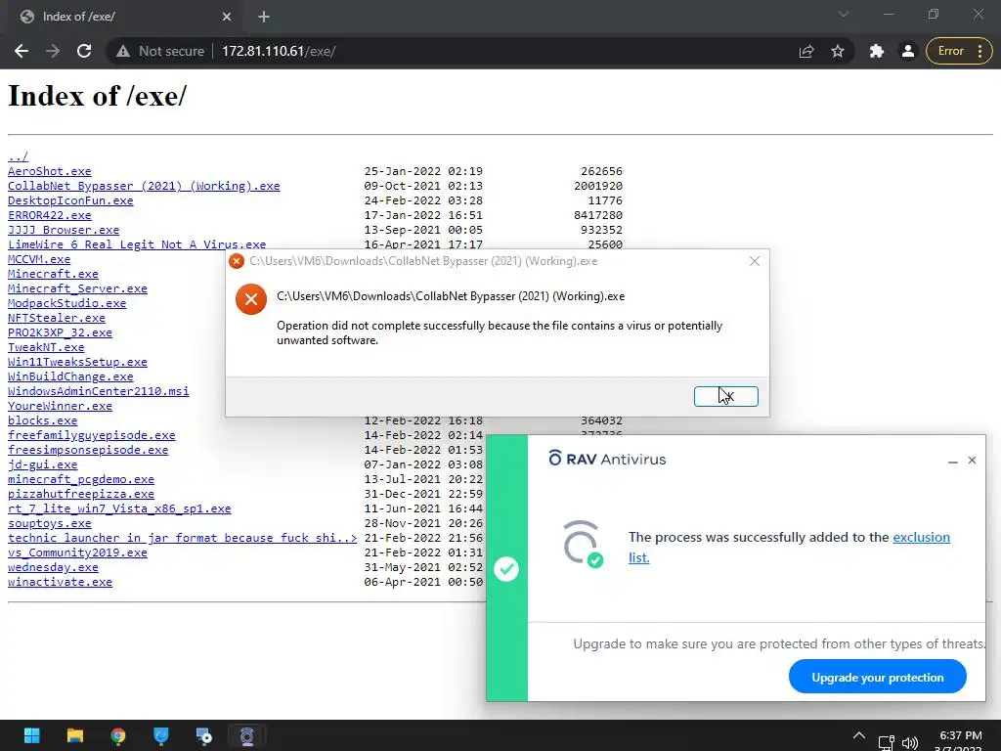Reload the page with refresh icon
This screenshot has width=1001, height=751.
(x=84, y=51)
